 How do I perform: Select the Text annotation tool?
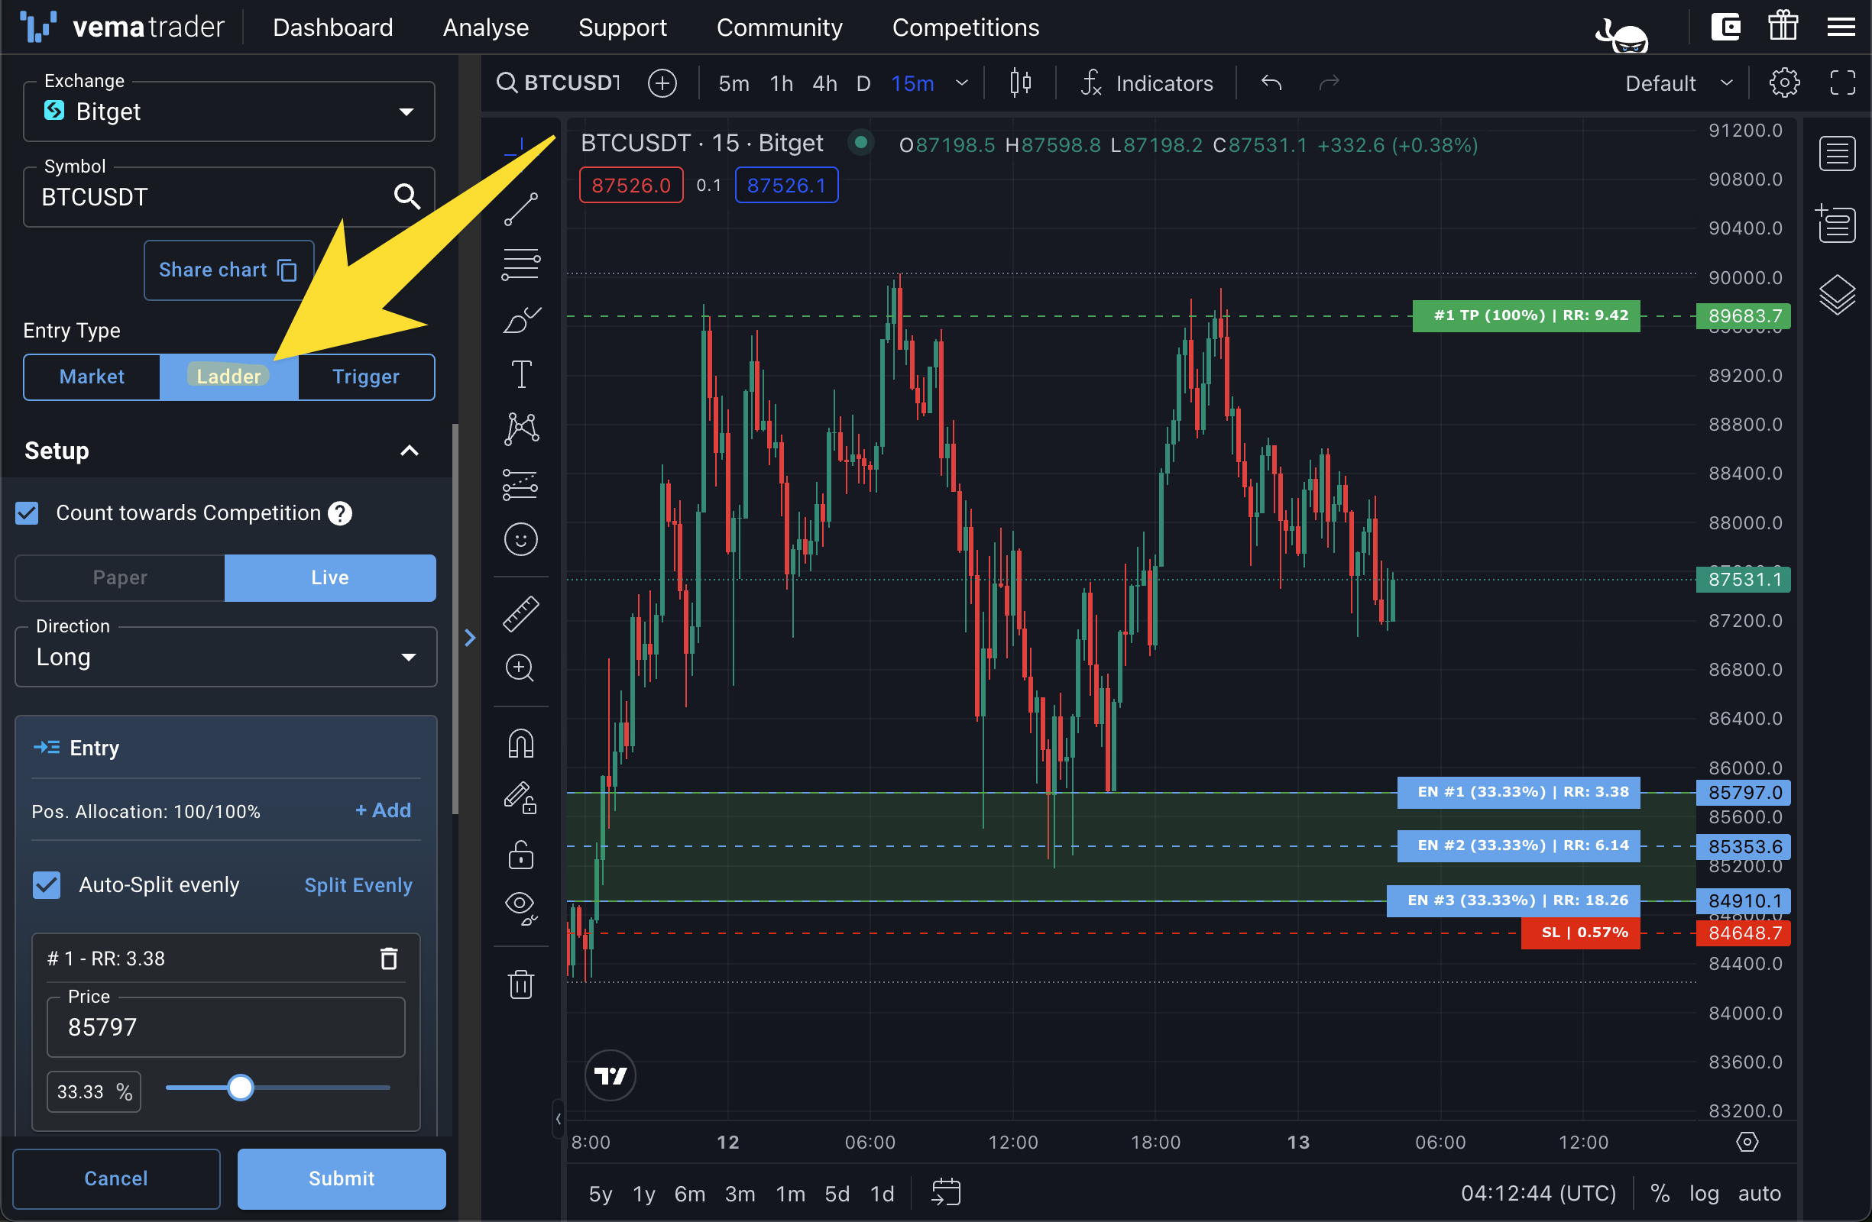pyautogui.click(x=520, y=374)
